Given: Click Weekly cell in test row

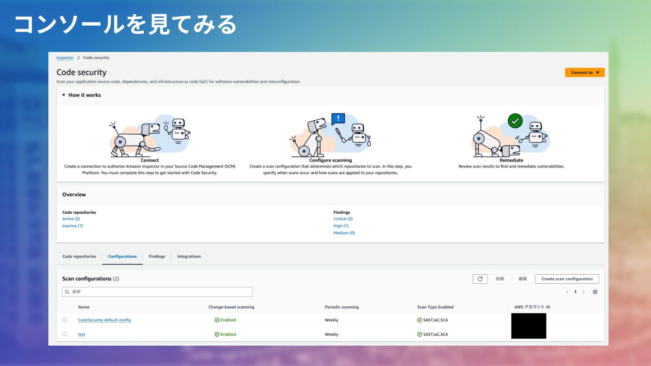Looking at the screenshot, I should click(x=331, y=334).
